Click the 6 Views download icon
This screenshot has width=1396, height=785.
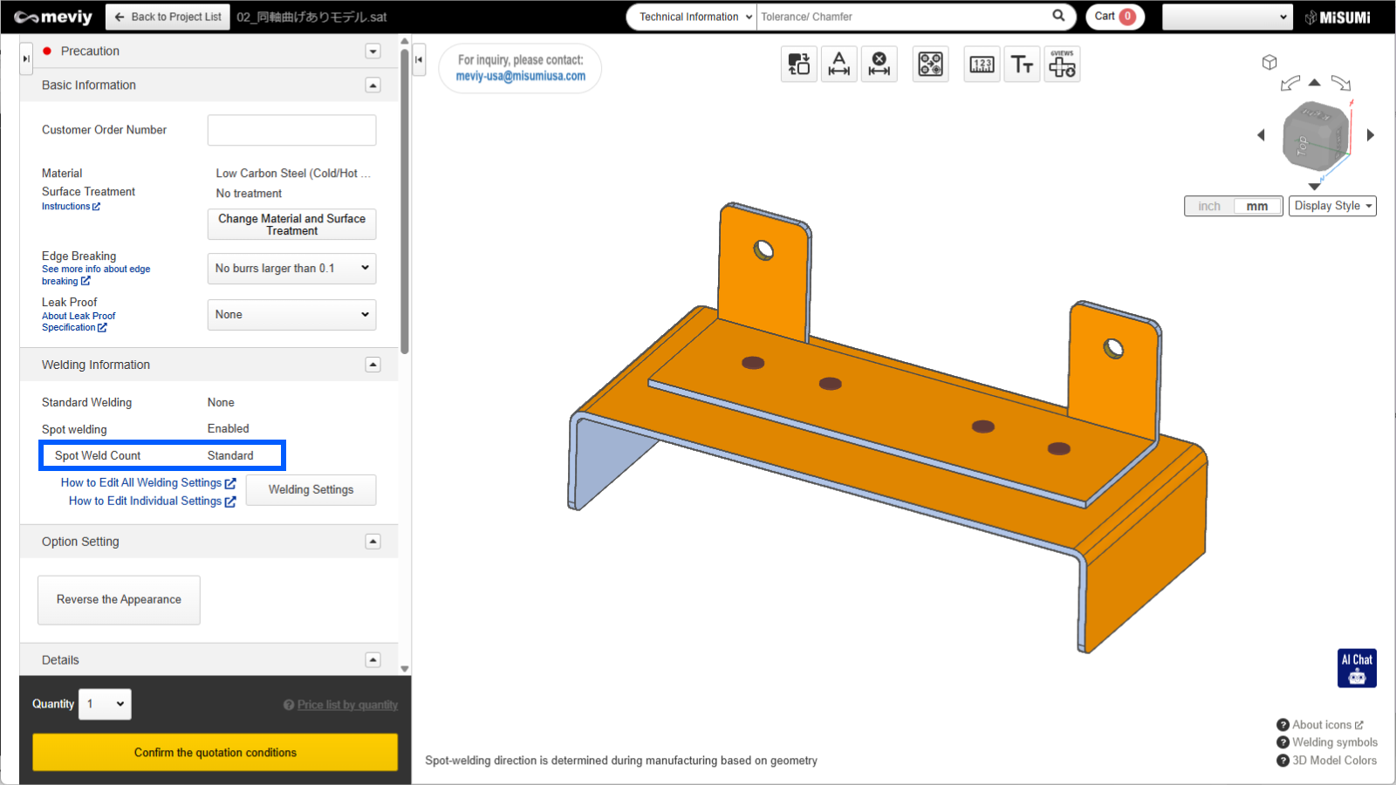point(1062,65)
